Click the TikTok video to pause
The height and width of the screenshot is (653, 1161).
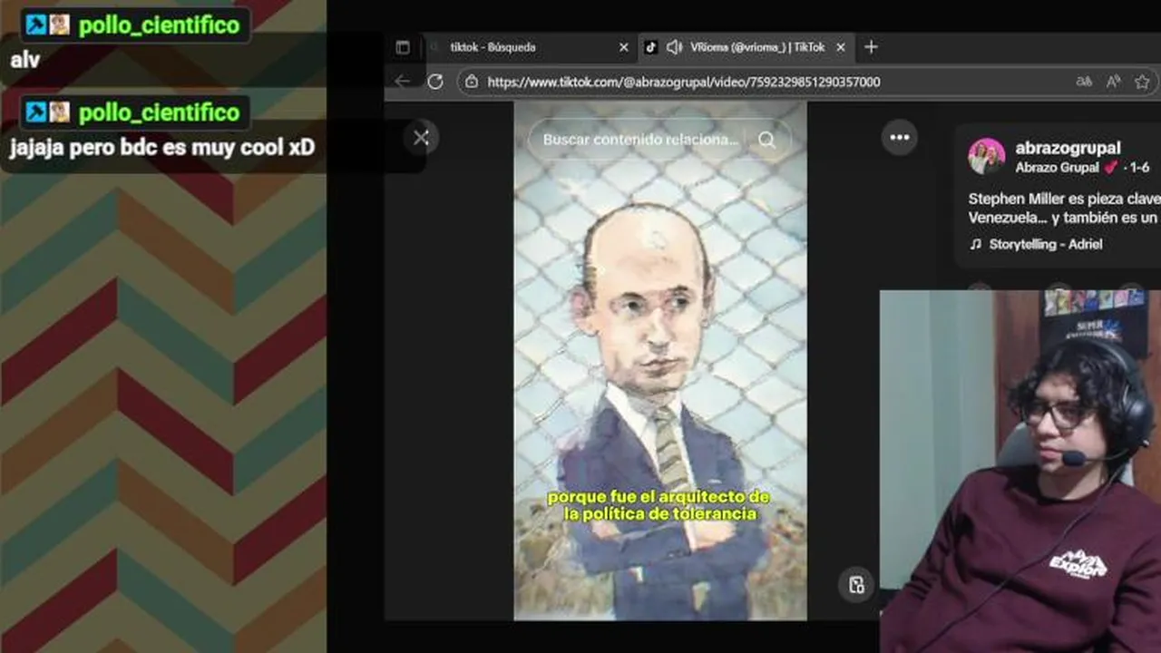pyautogui.click(x=659, y=361)
